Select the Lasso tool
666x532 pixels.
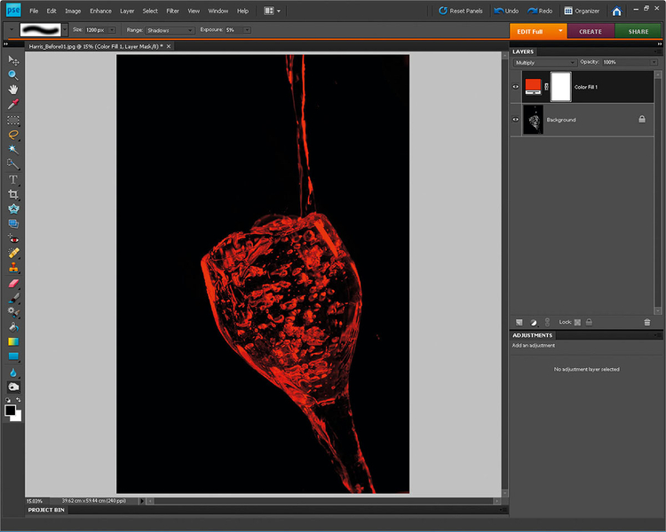[x=13, y=135]
